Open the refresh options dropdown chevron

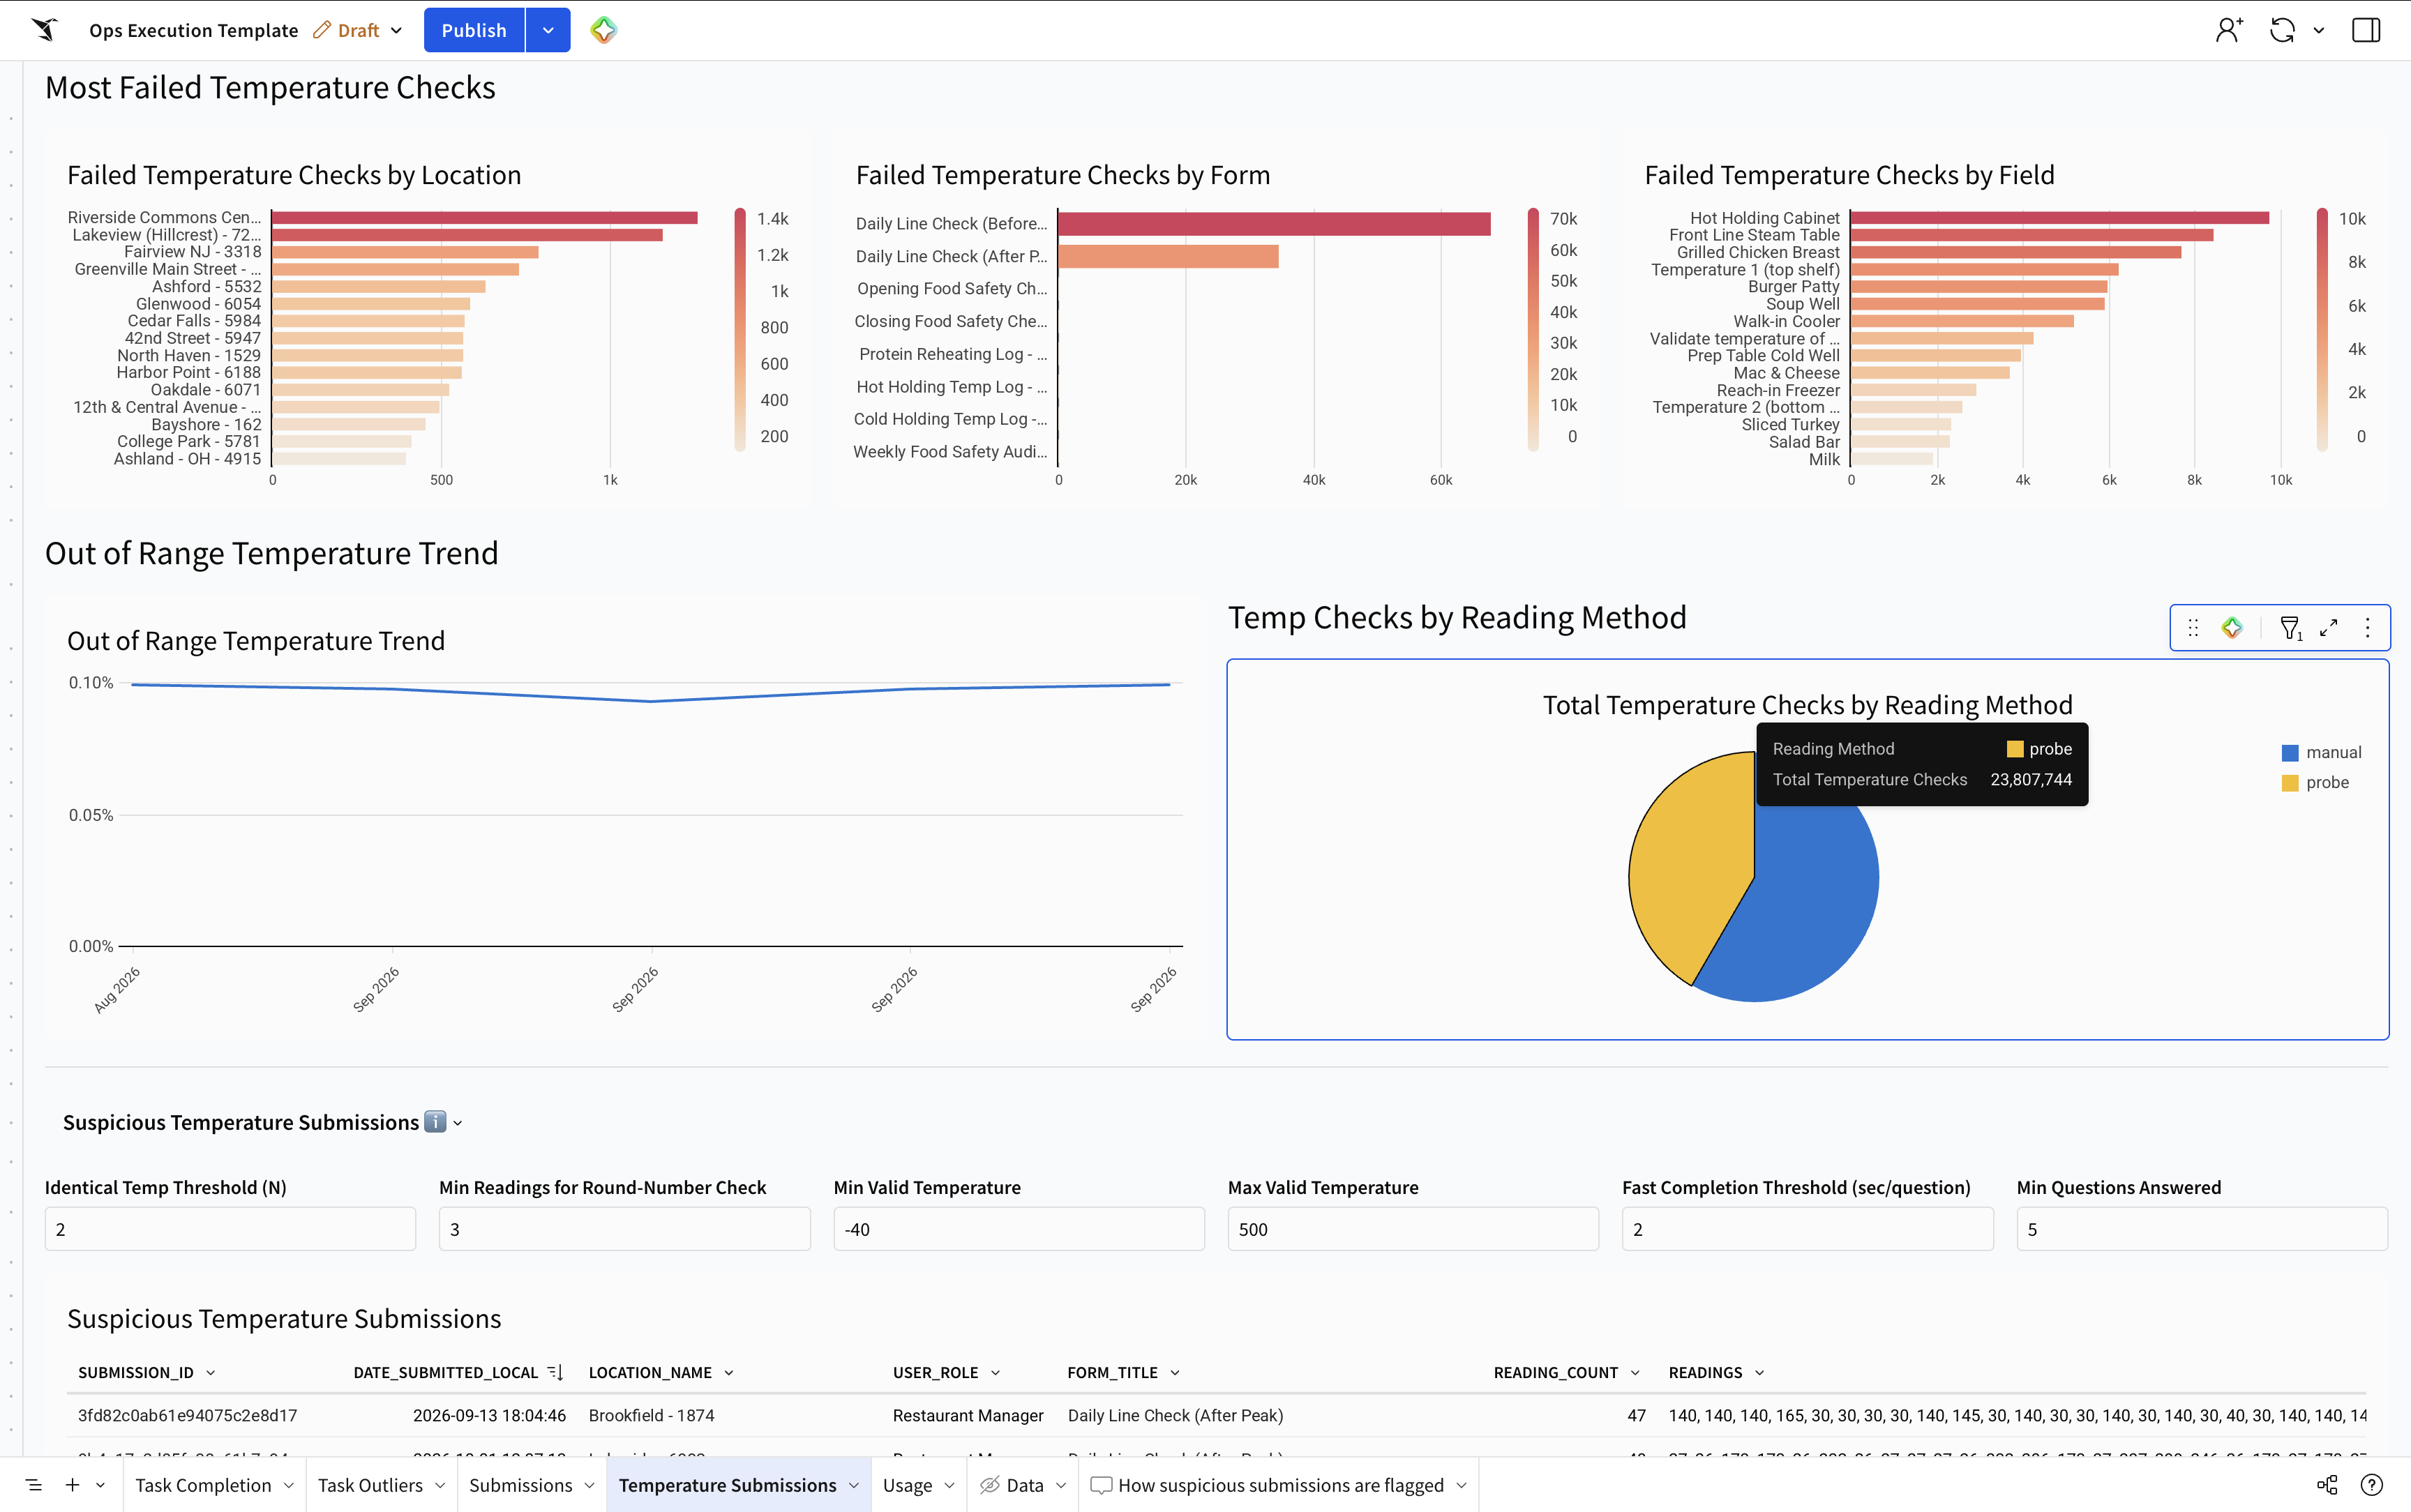point(2319,30)
